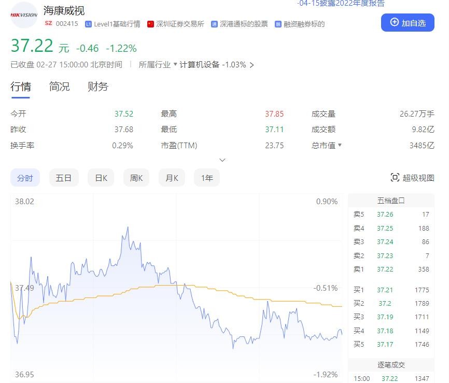Open the 2022年度报告 disclosure link
449x383 pixels.
coord(341,4)
